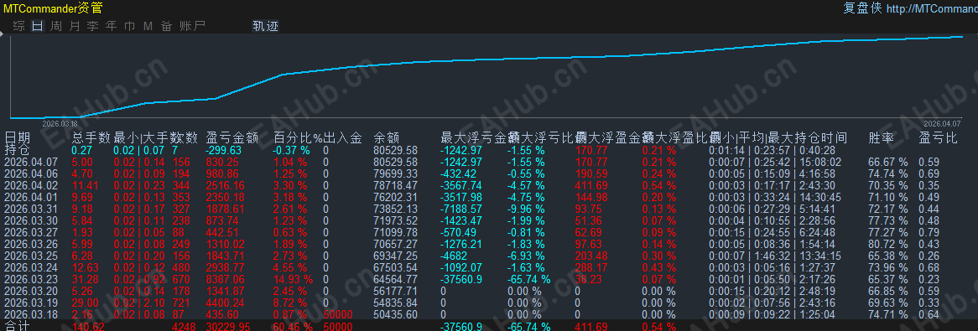Screen dimensions: 978x331
Task: Click the 14.93 % percentage cell
Action: point(294,279)
